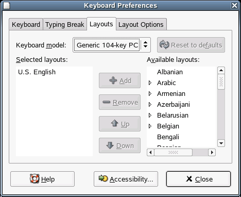Image resolution: width=241 pixels, height=197 pixels.
Task: Open the Layout Options tab
Action: tap(141, 24)
